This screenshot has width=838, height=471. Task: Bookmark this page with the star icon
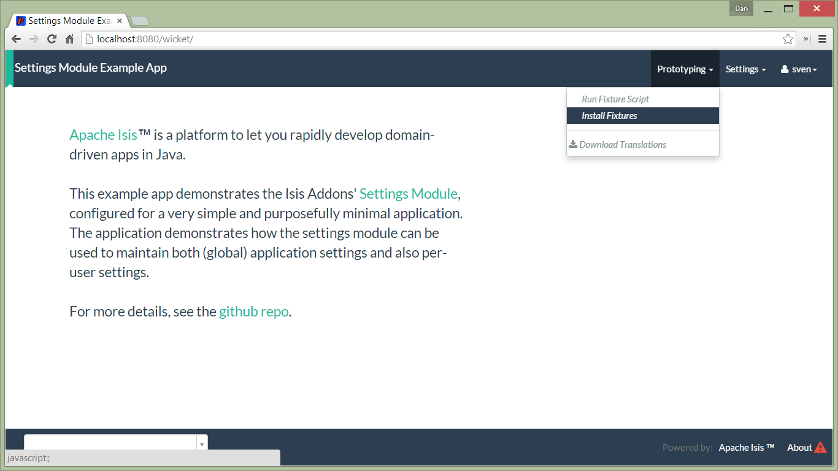pyautogui.click(x=788, y=39)
